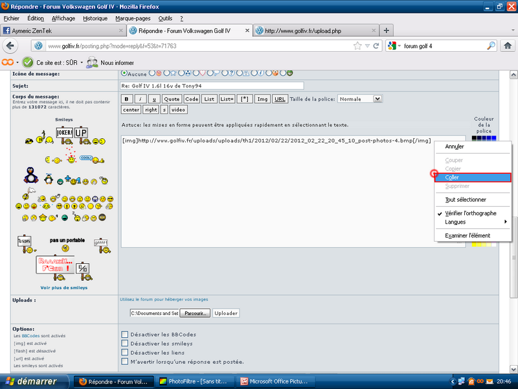The width and height of the screenshot is (518, 389).
Task: Enable M'avertir lorsqu'une réponse est postée
Action: (x=124, y=362)
